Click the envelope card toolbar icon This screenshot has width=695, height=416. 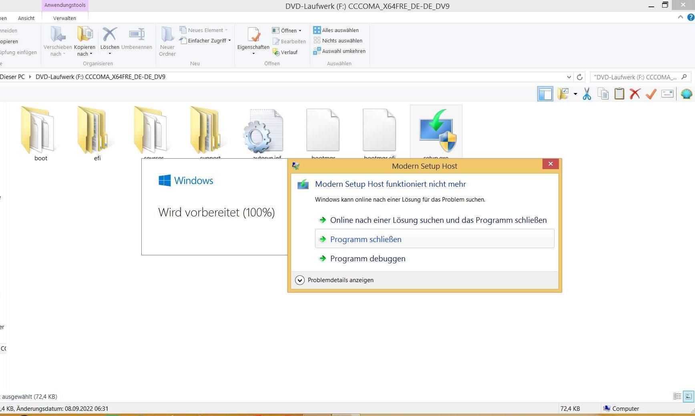point(667,94)
